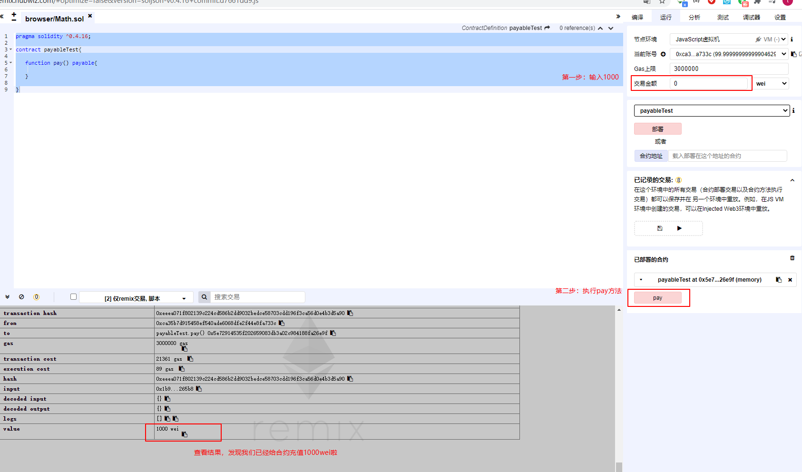Open the remix transactions filter dropdown

click(136, 298)
